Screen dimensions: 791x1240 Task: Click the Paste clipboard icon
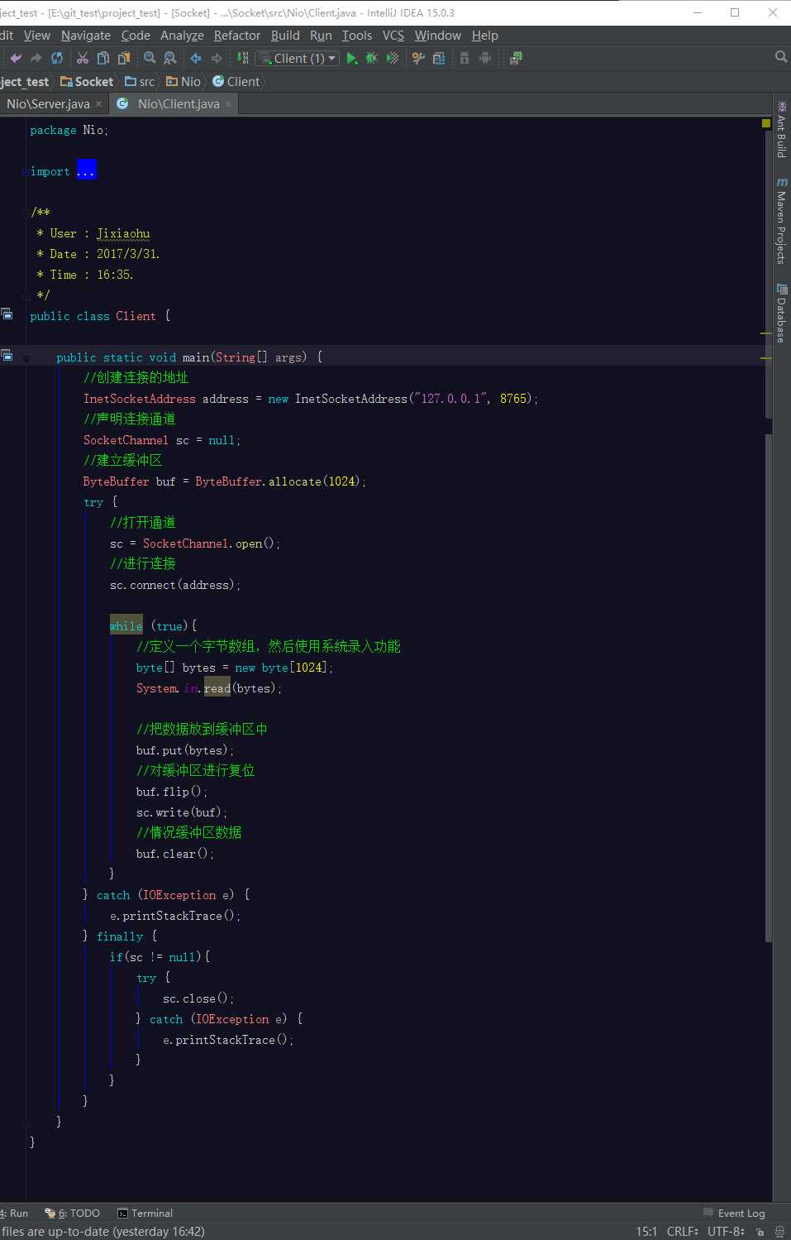(x=124, y=58)
